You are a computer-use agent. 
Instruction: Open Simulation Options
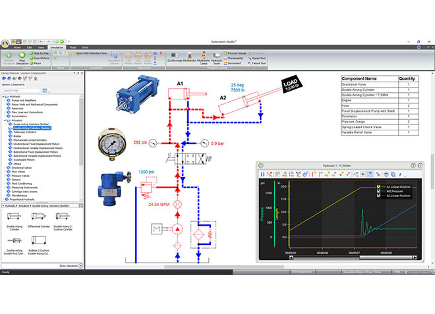114,58
